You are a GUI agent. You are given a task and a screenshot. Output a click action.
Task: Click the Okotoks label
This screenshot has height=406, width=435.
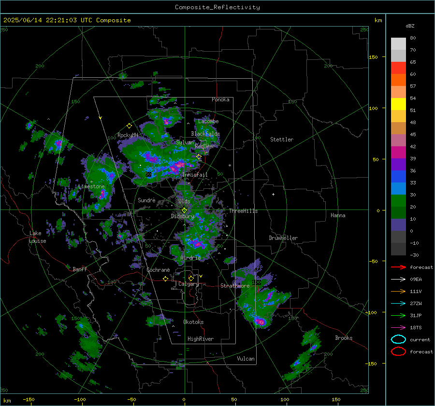click(193, 322)
